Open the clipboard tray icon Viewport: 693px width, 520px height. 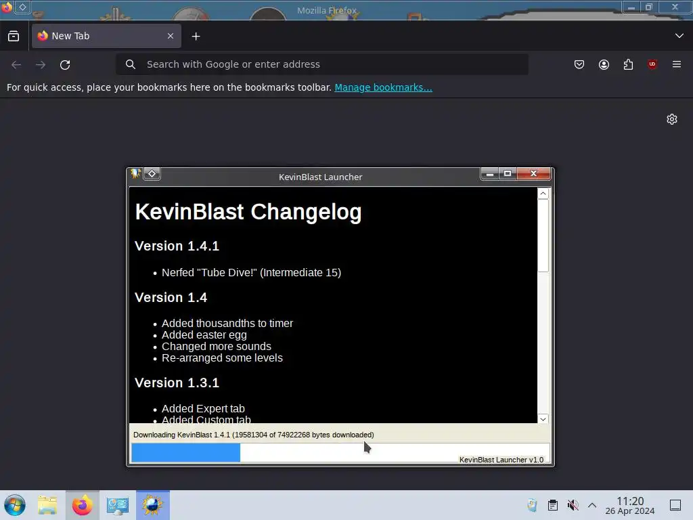(x=552, y=505)
